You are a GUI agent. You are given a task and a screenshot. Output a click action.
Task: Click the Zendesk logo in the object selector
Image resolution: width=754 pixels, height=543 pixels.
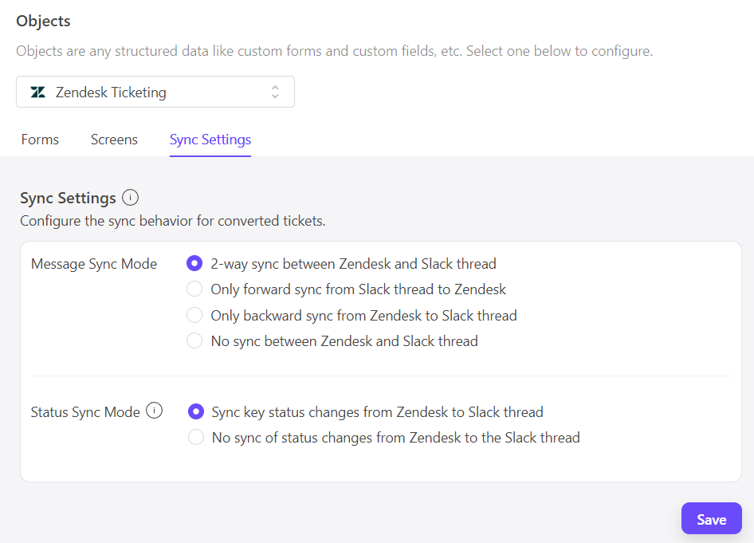coord(37,92)
